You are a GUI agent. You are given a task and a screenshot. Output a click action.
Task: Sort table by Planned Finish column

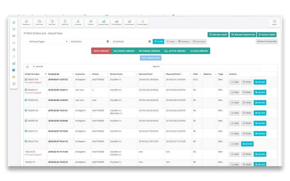178,74
